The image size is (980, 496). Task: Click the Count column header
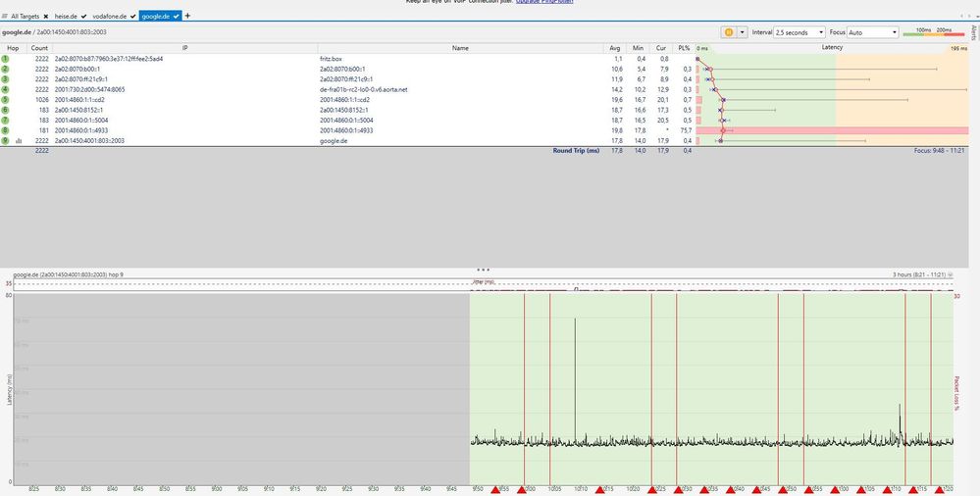tap(39, 48)
